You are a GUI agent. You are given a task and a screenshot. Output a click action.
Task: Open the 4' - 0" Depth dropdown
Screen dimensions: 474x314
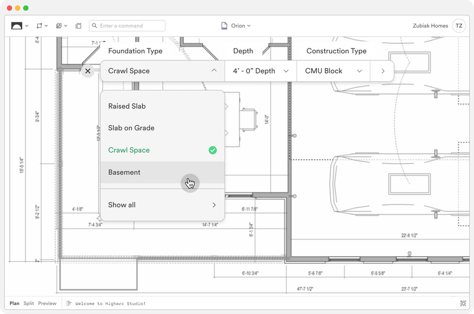(x=261, y=71)
